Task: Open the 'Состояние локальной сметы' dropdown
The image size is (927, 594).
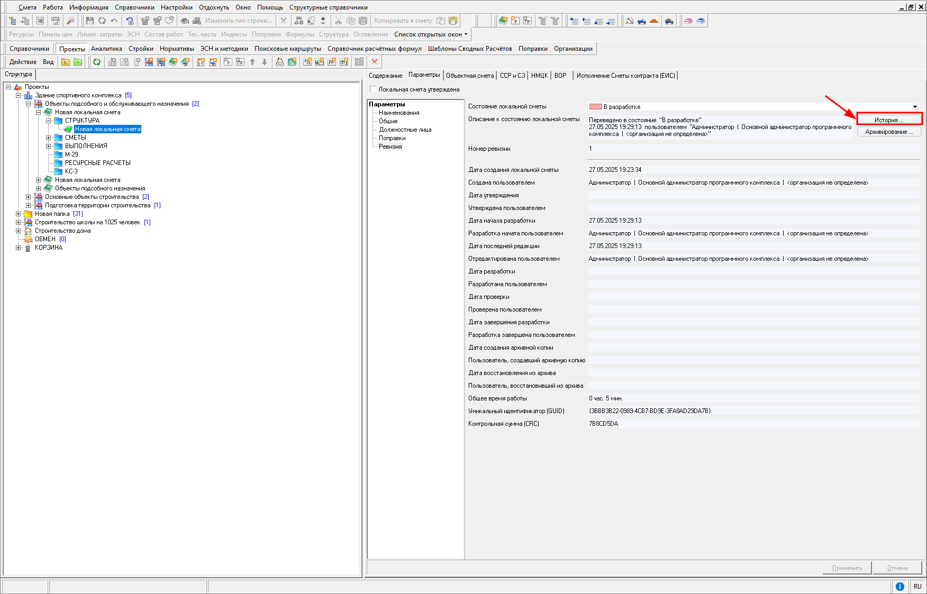Action: point(915,107)
